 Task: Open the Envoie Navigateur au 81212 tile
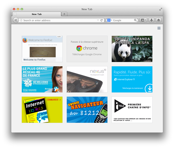click(x=87, y=110)
